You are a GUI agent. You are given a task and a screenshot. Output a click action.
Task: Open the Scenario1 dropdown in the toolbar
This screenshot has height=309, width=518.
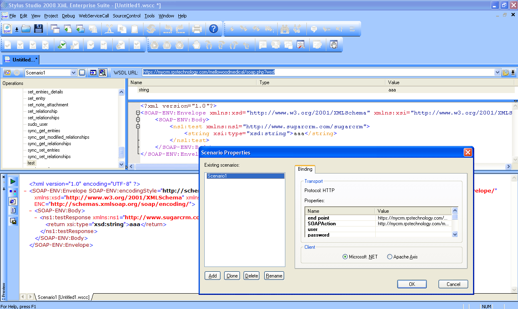tap(73, 73)
